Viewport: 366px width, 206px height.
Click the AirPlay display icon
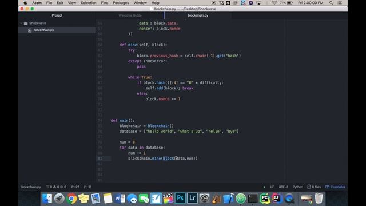pyautogui.click(x=259, y=3)
